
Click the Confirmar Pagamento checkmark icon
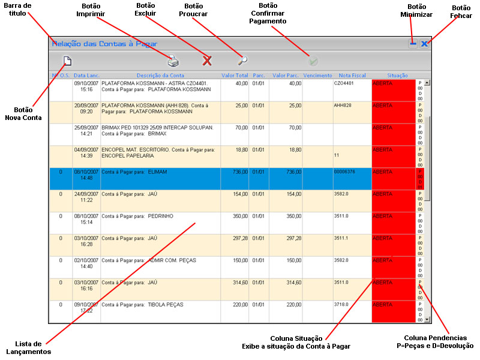[x=313, y=60]
